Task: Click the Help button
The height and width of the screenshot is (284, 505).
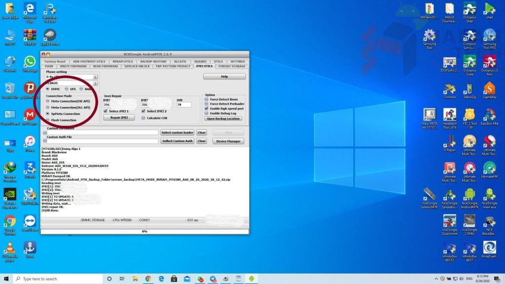Action: pyautogui.click(x=224, y=76)
